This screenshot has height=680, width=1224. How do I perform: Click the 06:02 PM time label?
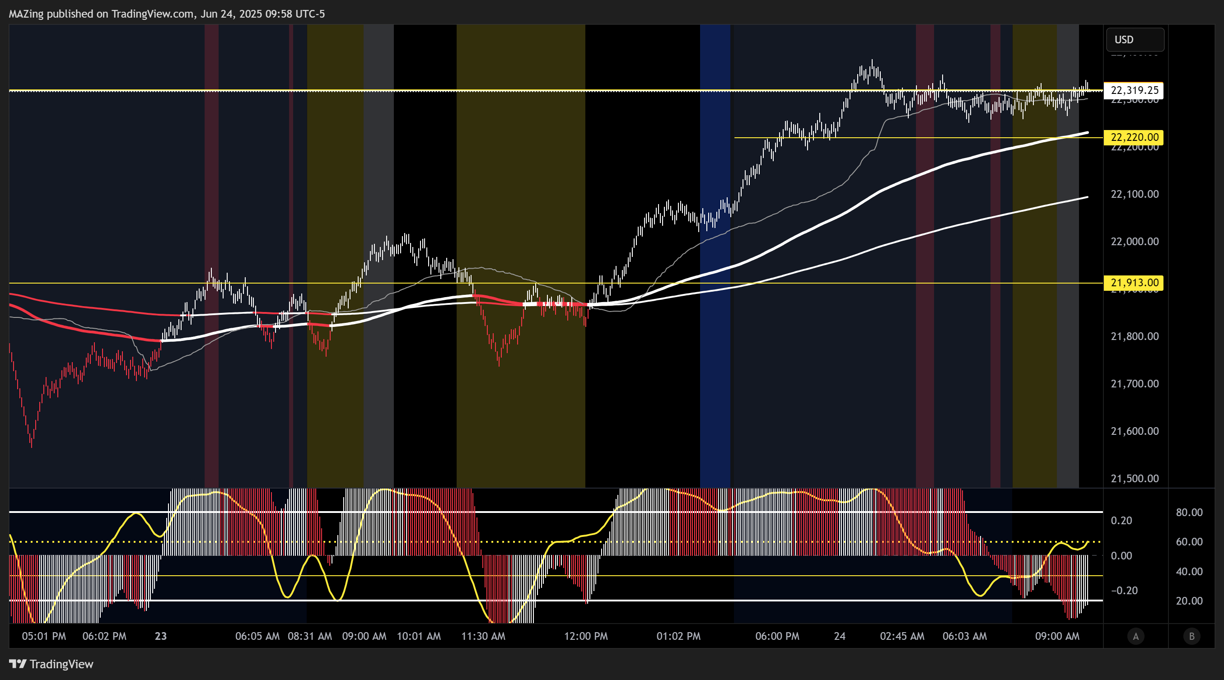pos(104,636)
